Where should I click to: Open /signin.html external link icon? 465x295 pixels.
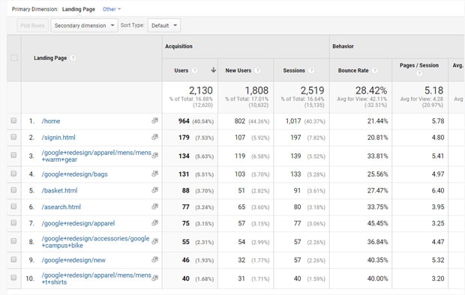point(154,137)
